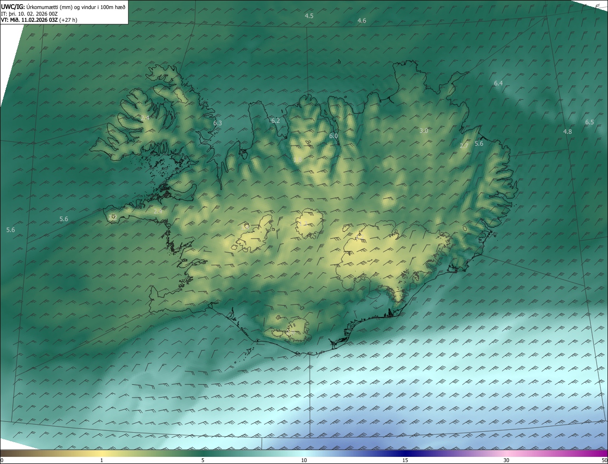This screenshot has width=608, height=464.
Task: Click the "0" tick on the color scale
Action: pyautogui.click(x=2, y=460)
